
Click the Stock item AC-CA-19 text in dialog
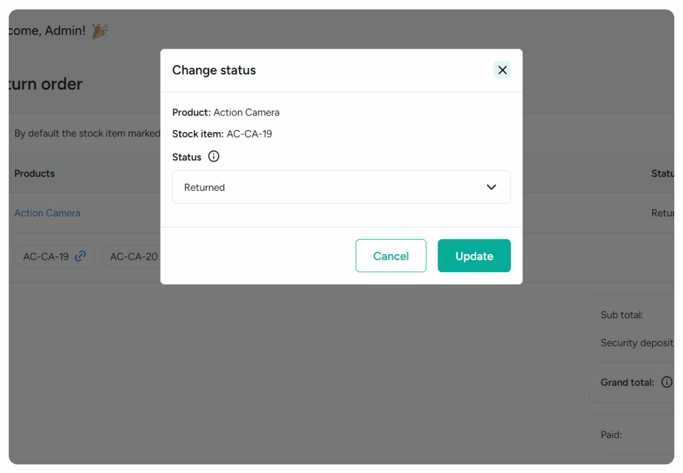[x=221, y=134]
